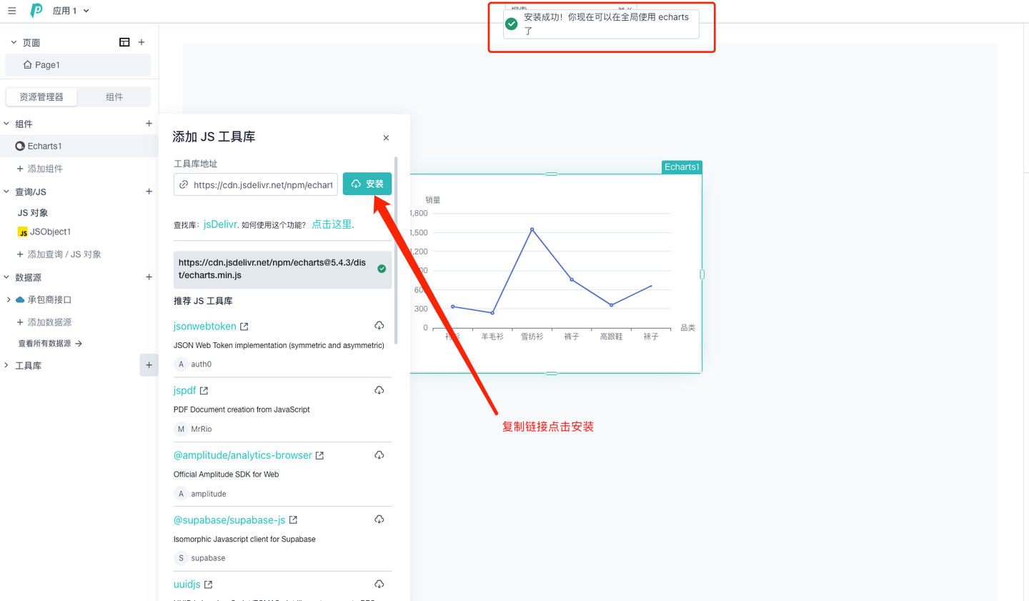This screenshot has width=1029, height=601.
Task: Install amplitude analytics via download icon
Action: (x=379, y=455)
